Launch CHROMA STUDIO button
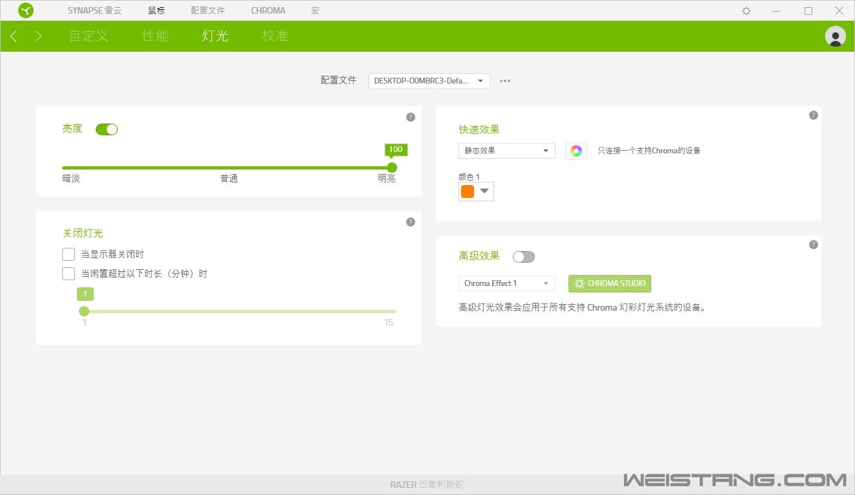Image resolution: width=855 pixels, height=495 pixels. pyautogui.click(x=610, y=283)
